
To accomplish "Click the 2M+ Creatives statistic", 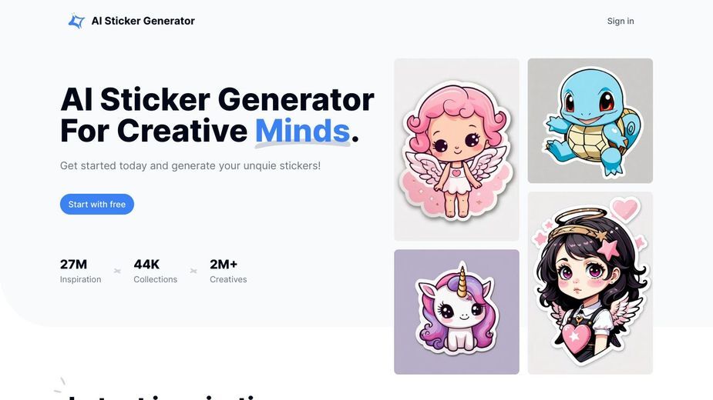I will [x=228, y=271].
